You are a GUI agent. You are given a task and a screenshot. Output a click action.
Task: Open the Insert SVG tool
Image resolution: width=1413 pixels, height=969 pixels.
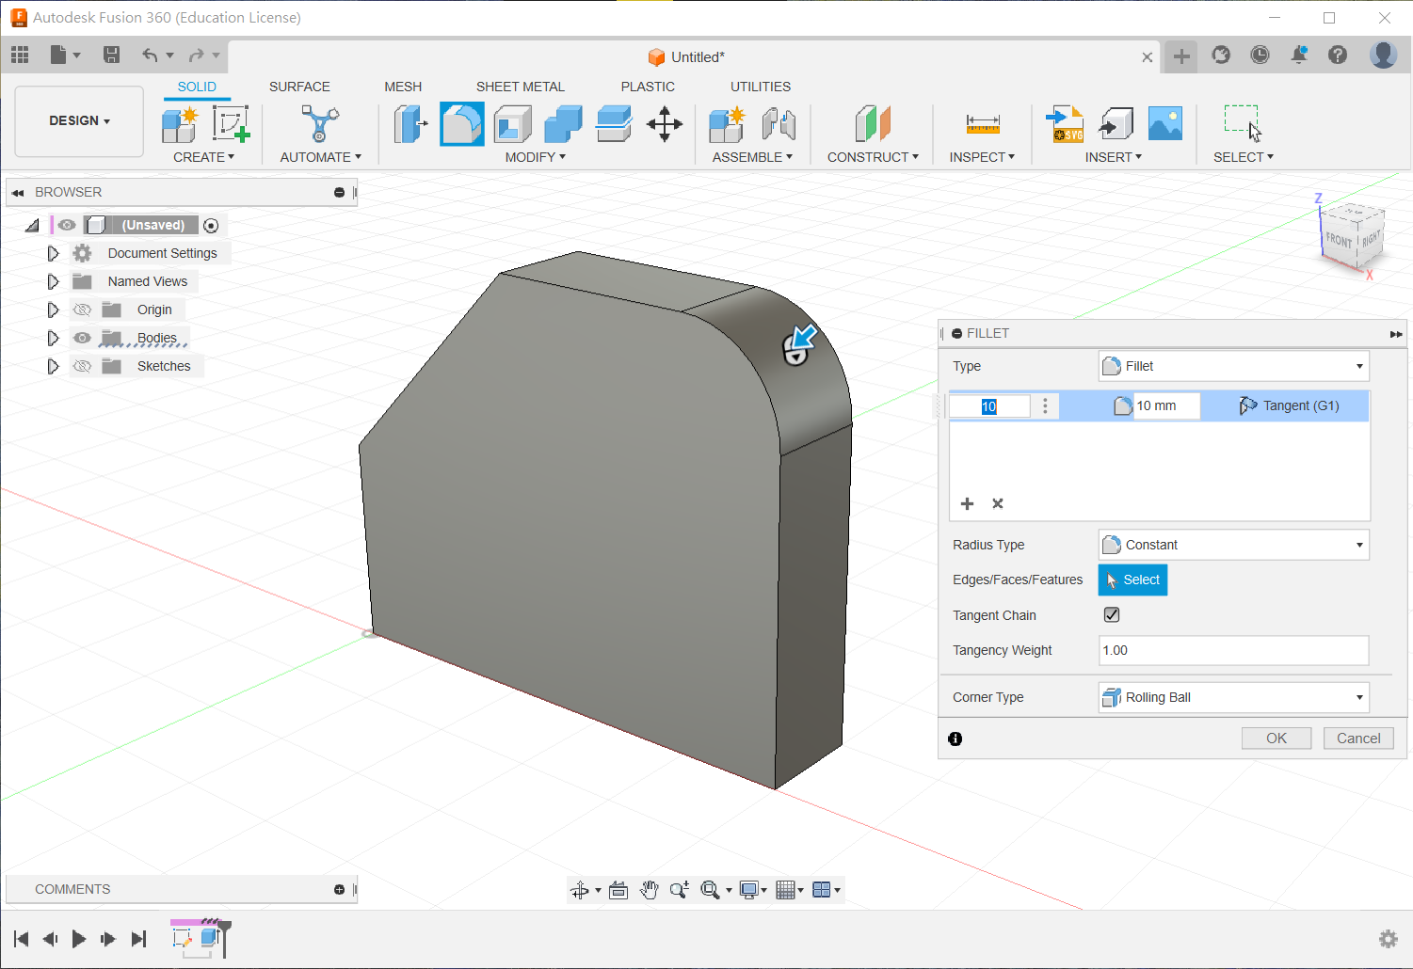(1066, 124)
